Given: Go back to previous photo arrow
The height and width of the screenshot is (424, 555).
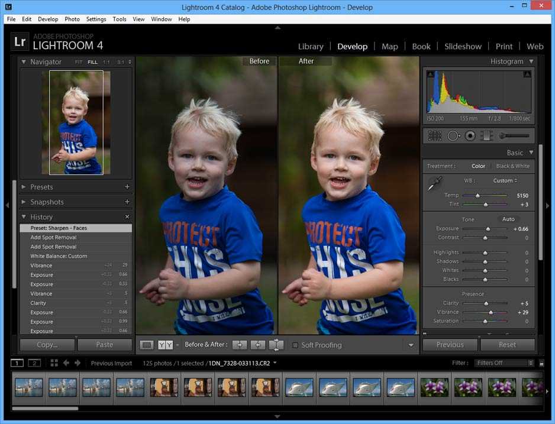Looking at the screenshot, I should coord(66,363).
